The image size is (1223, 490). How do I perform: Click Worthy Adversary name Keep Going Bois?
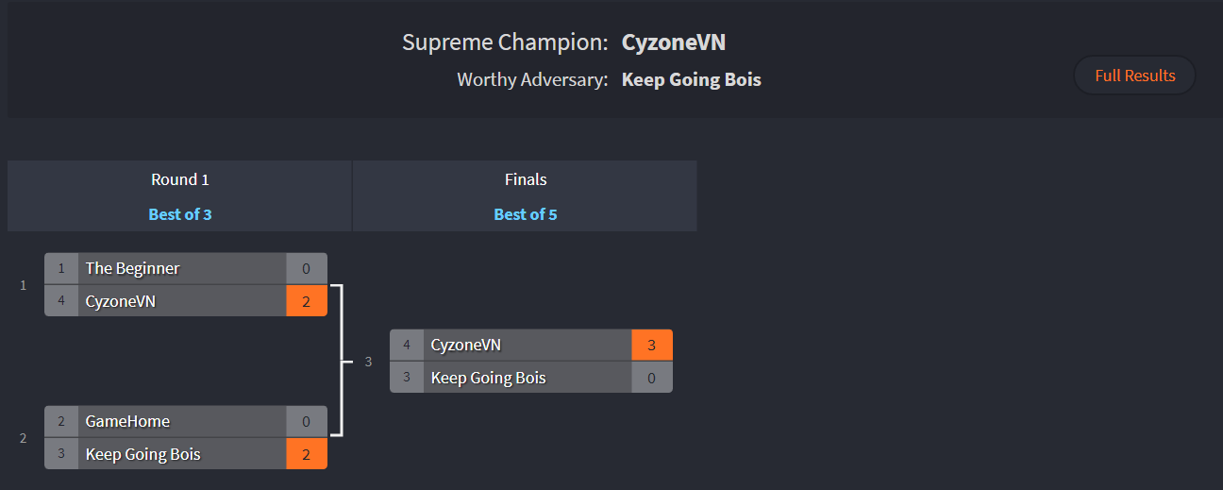[x=692, y=79]
